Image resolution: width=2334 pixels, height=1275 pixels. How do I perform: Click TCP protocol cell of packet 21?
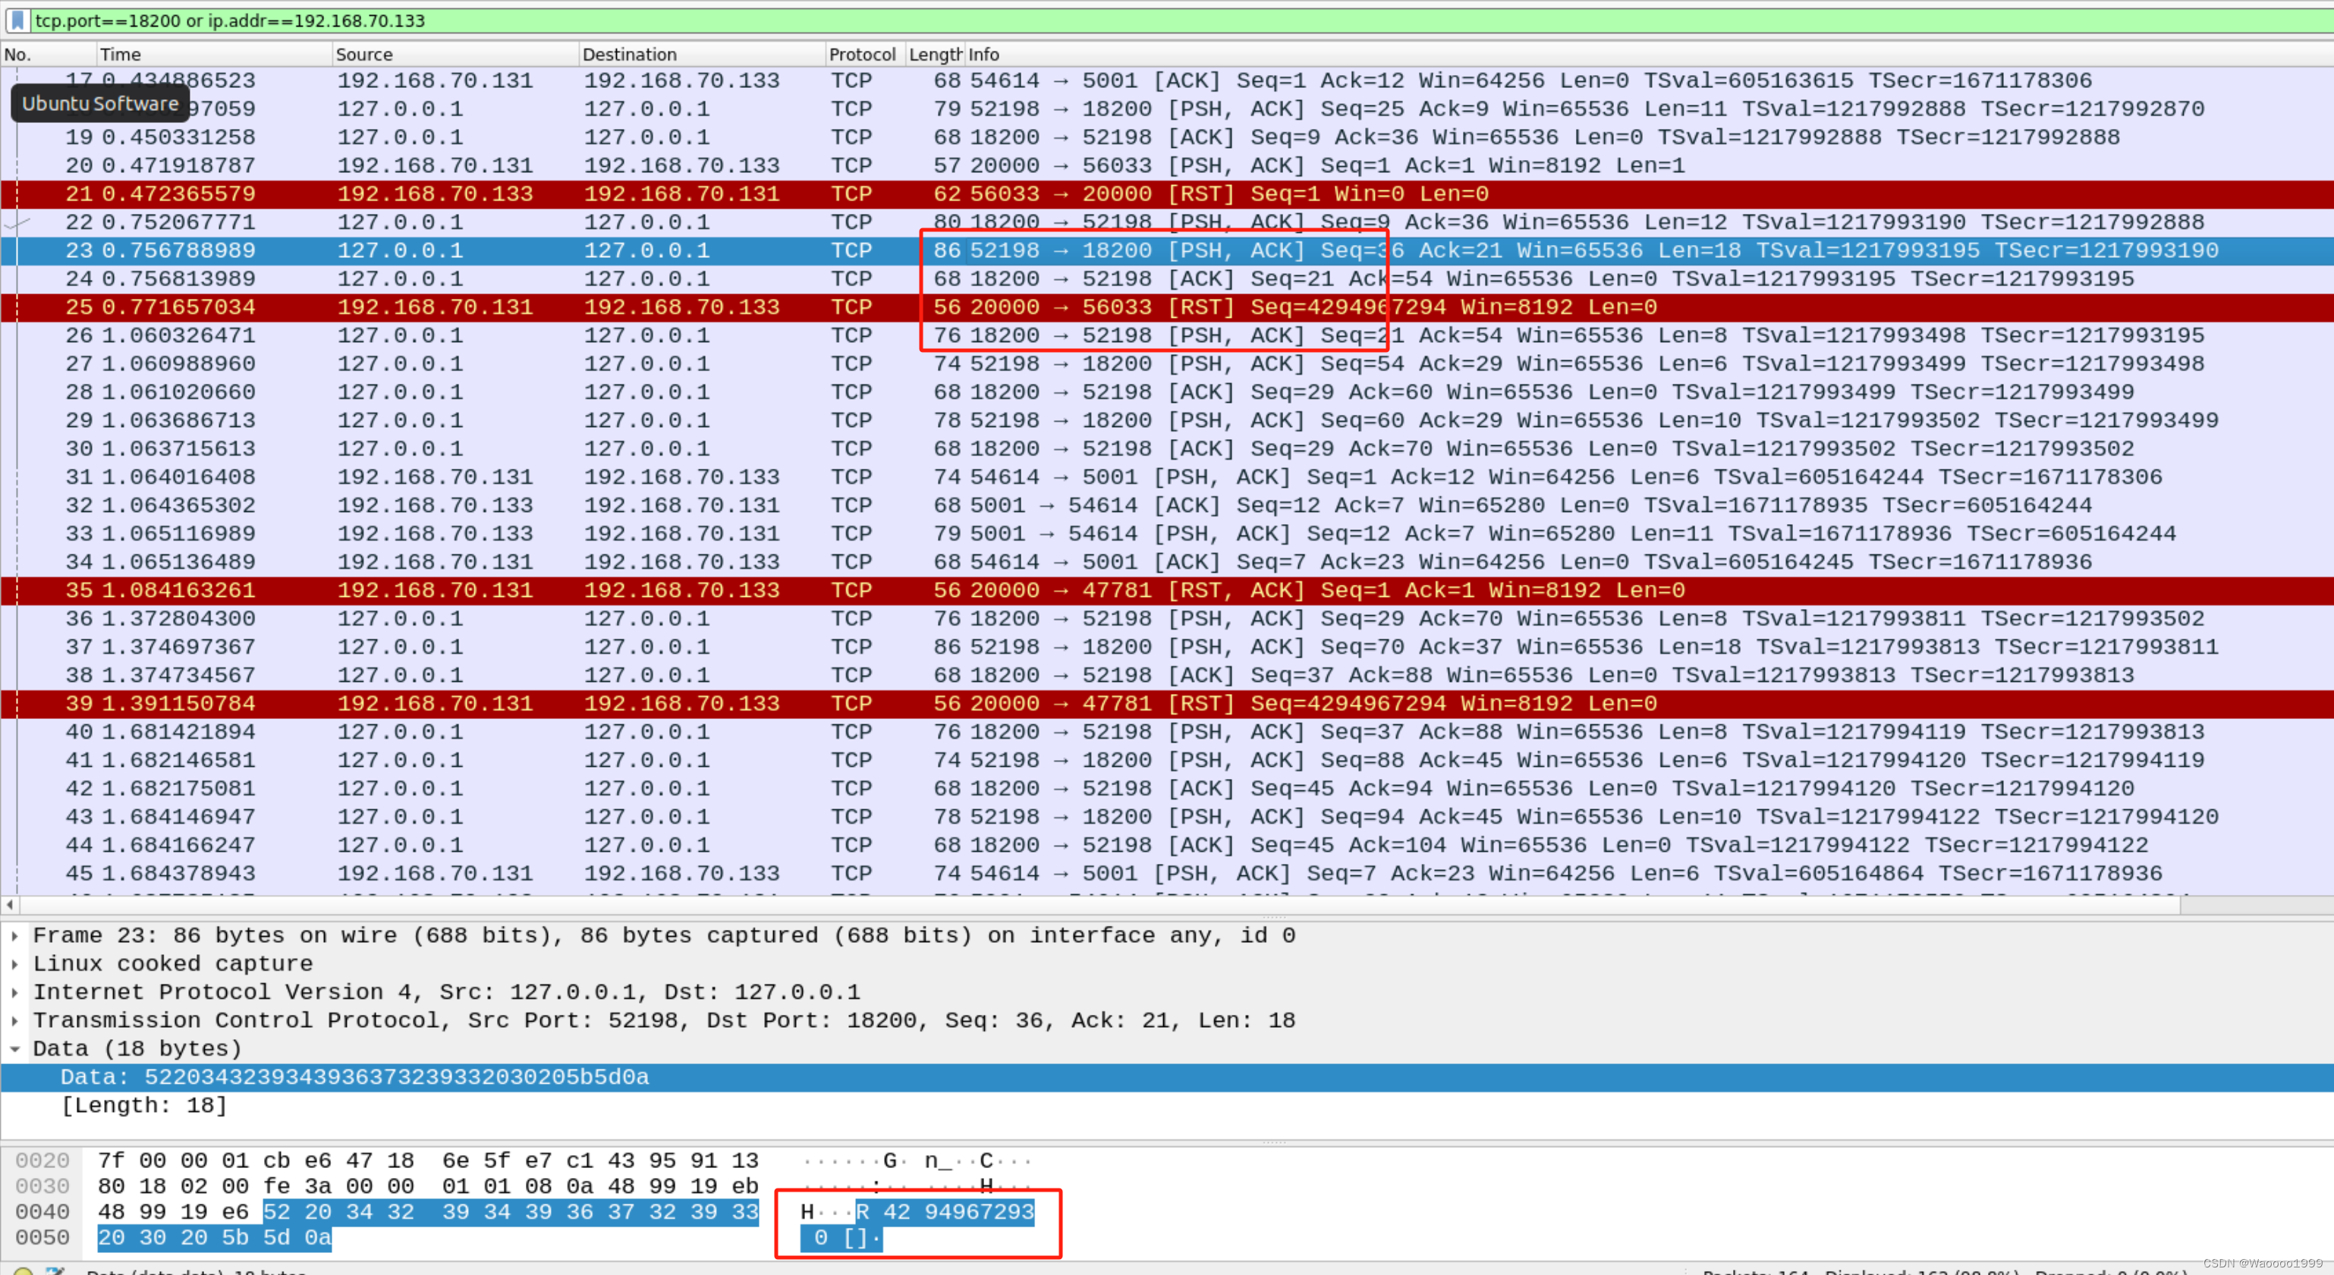click(x=851, y=193)
